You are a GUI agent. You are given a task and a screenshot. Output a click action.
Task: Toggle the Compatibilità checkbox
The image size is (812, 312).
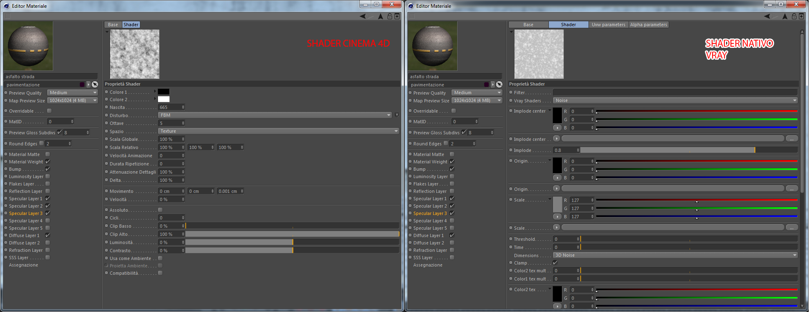(160, 273)
